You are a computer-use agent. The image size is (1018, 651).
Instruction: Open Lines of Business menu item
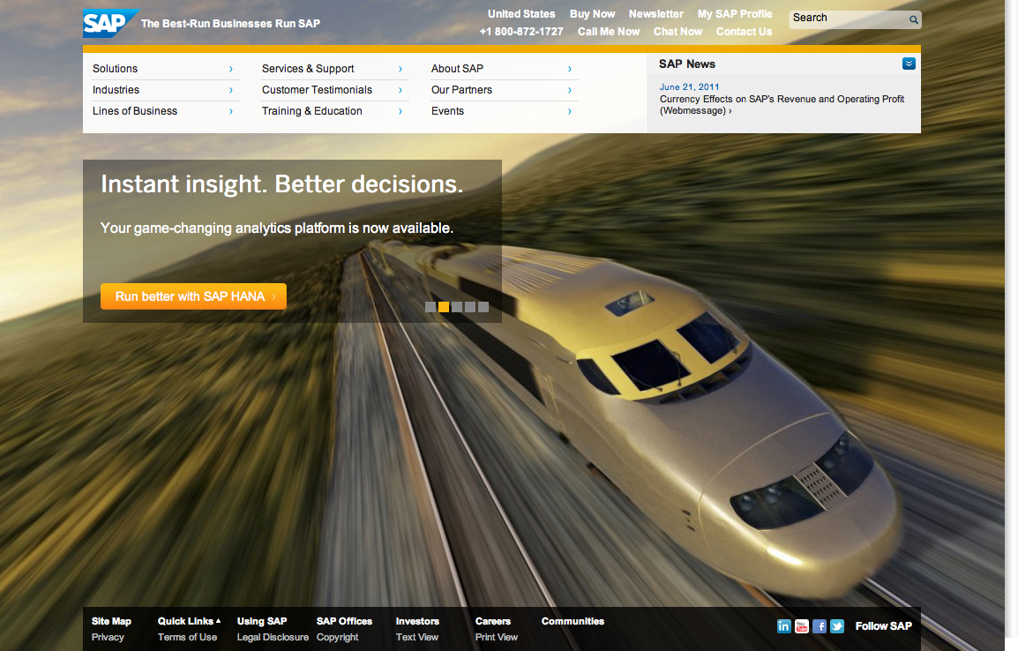click(x=134, y=111)
